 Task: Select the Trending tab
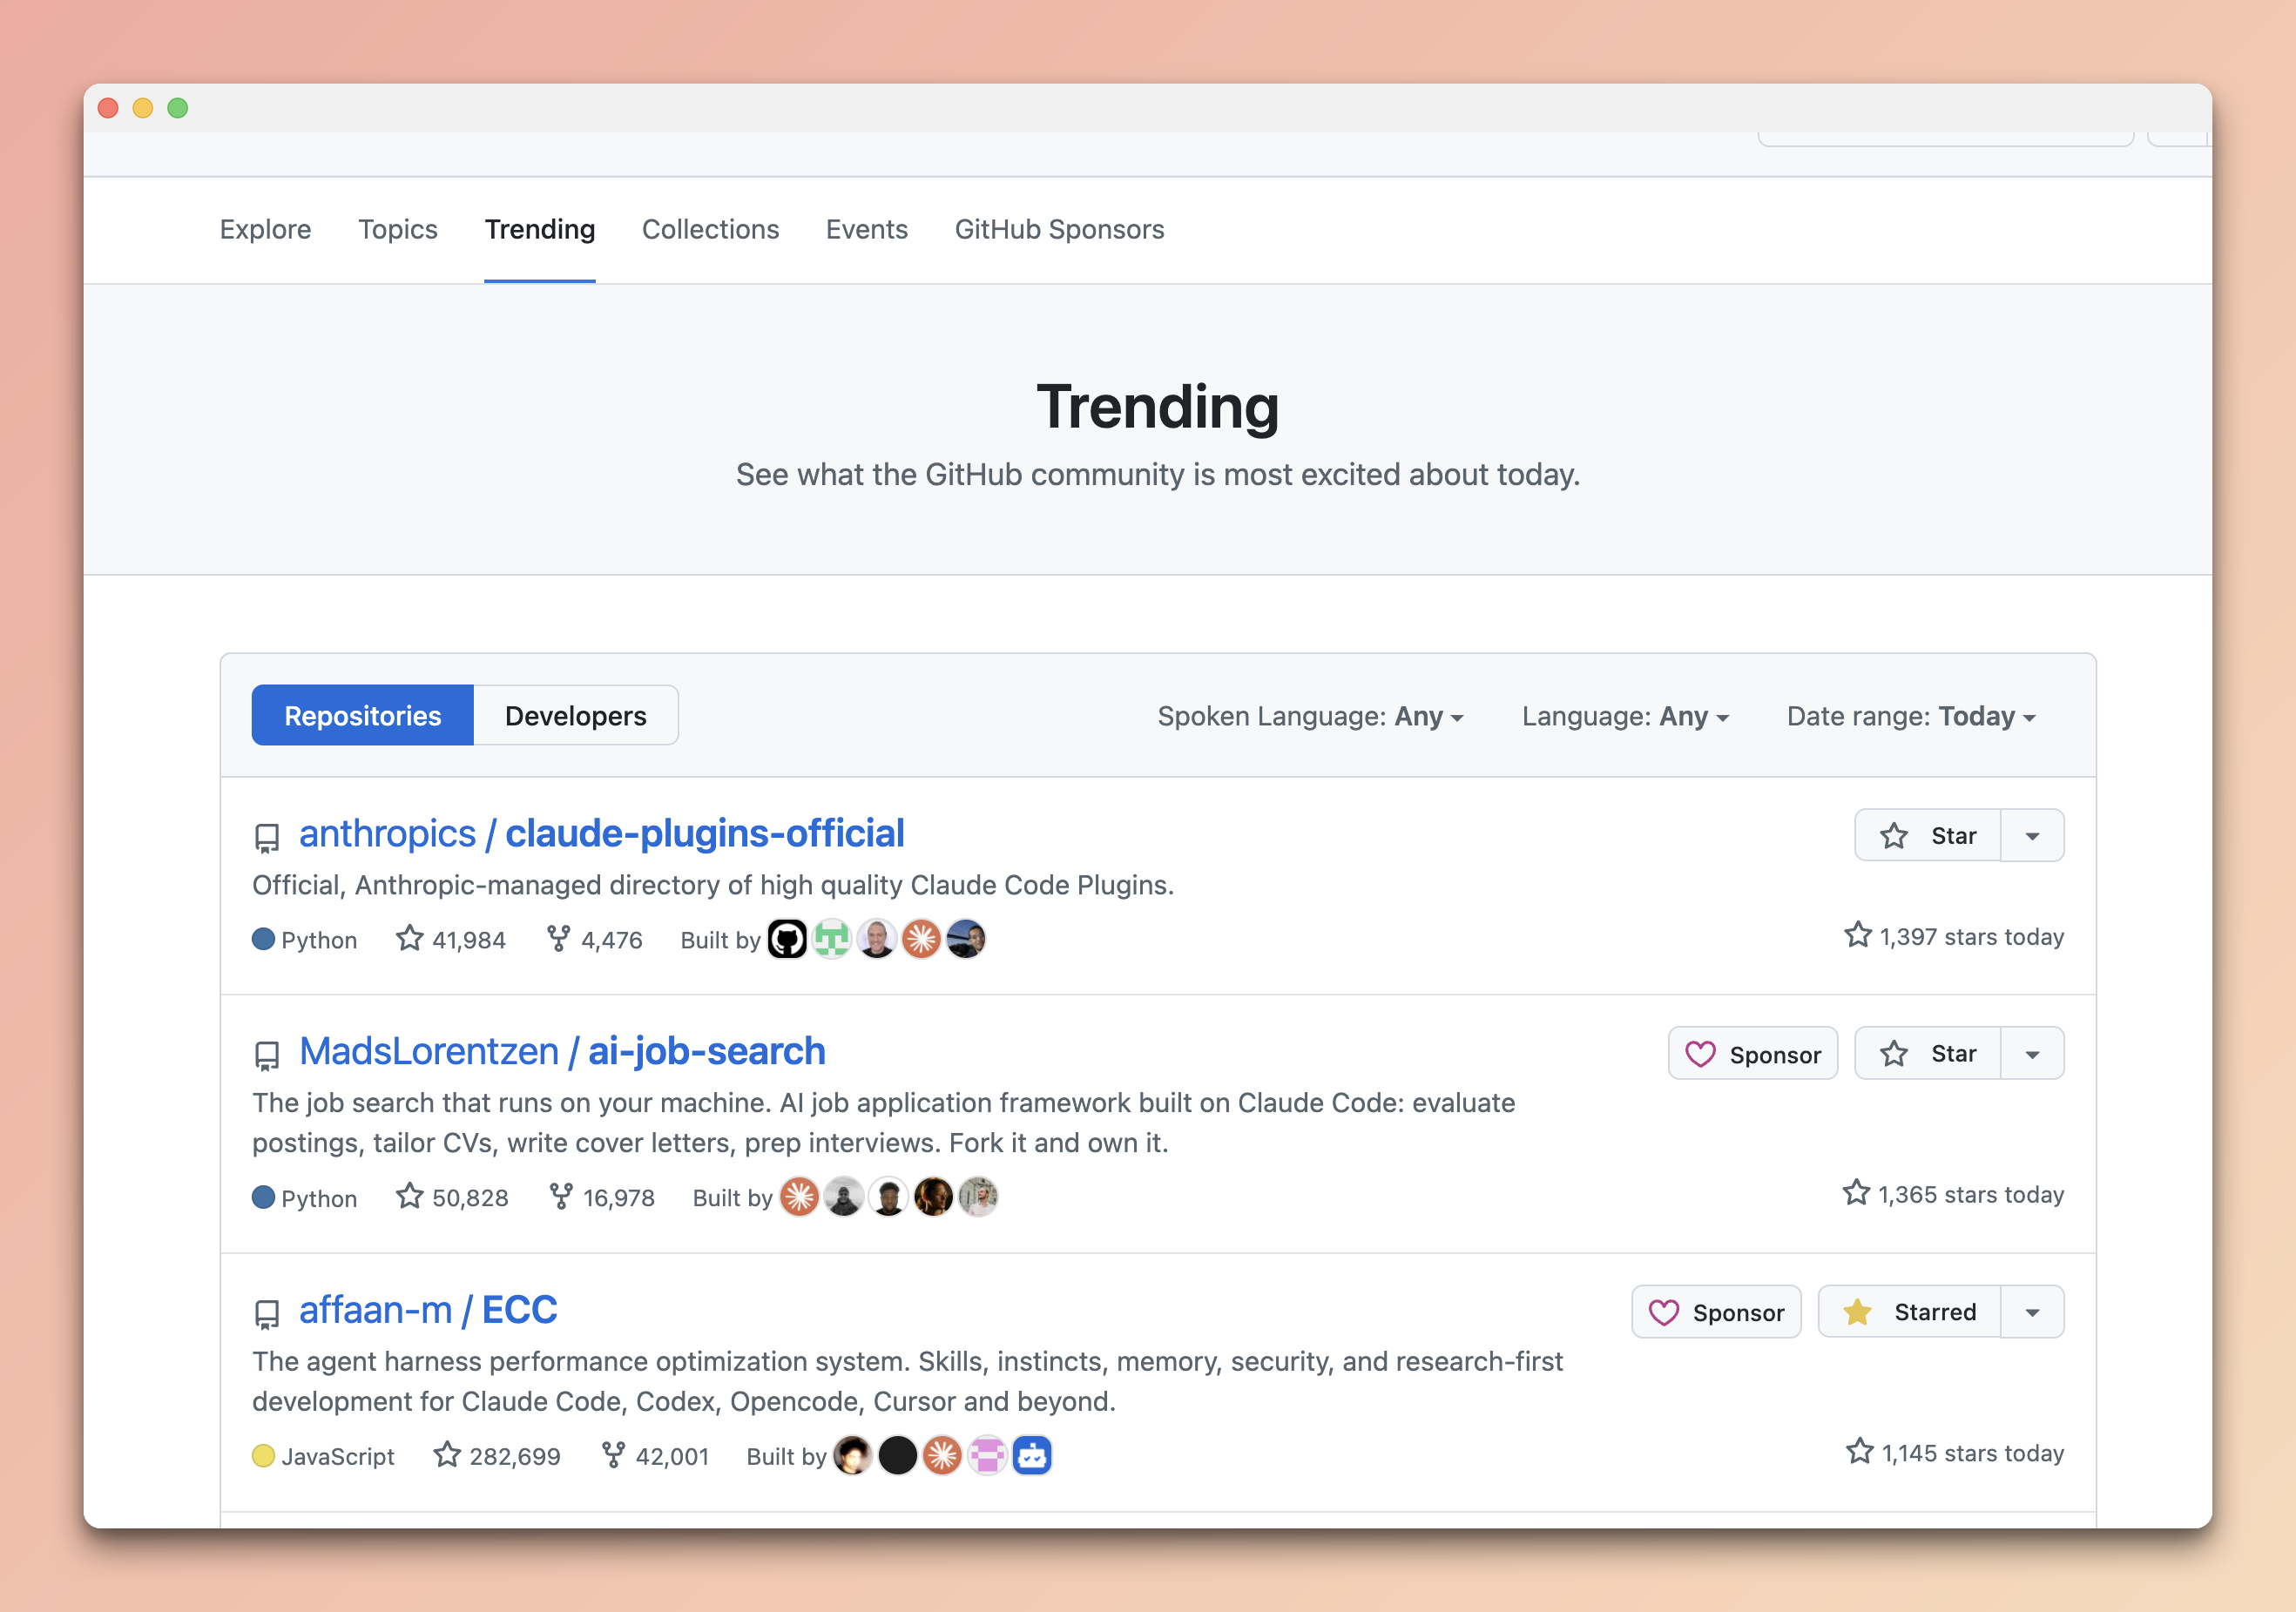(x=540, y=229)
